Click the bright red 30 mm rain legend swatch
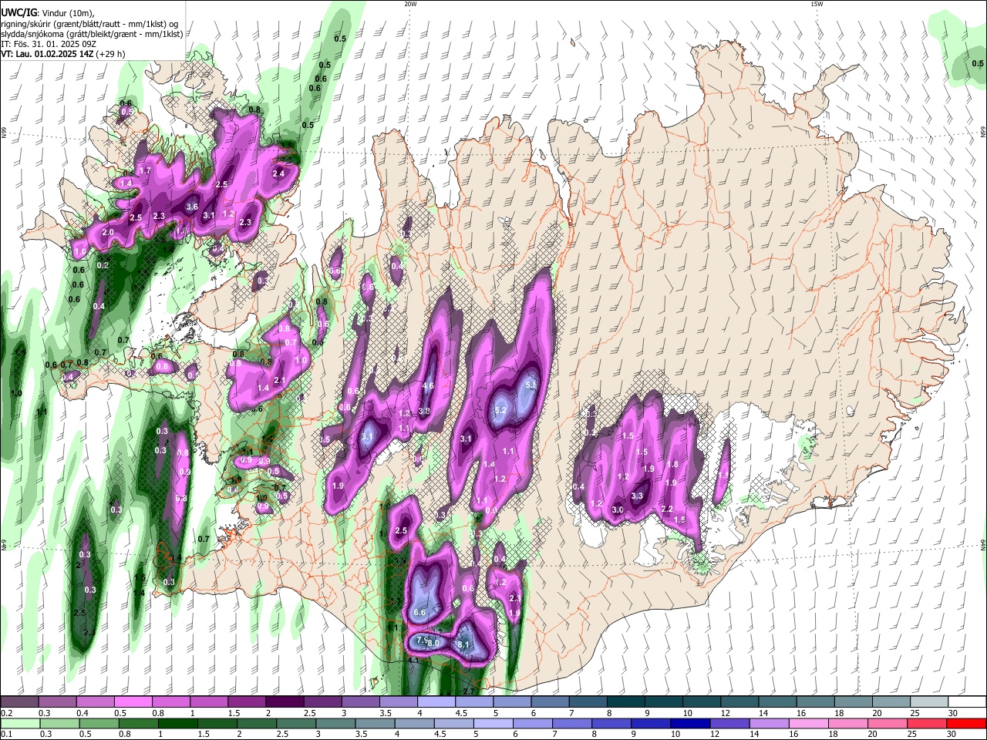 967,723
